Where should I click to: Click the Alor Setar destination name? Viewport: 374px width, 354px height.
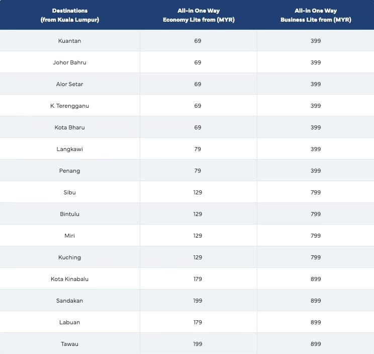tap(70, 84)
